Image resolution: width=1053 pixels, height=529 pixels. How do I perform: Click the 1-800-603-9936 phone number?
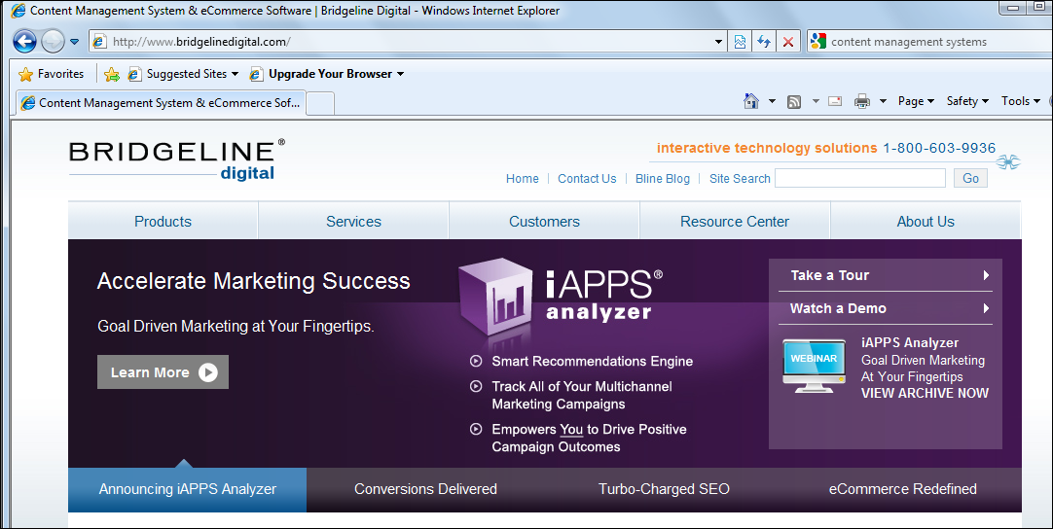click(939, 149)
